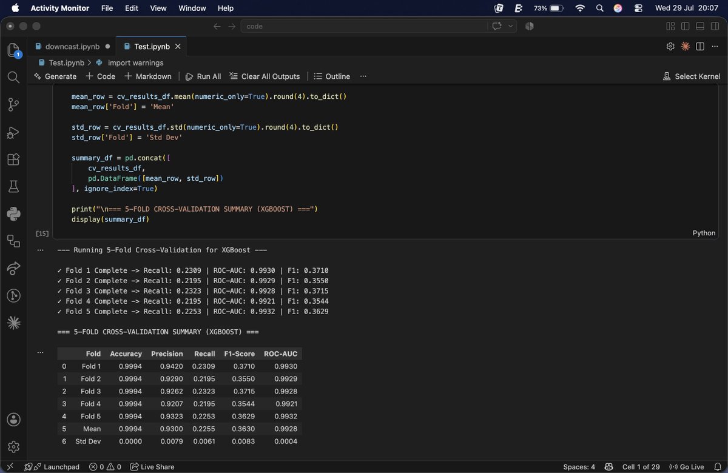Switch to the downcast.ipynb tab

[x=73, y=46]
